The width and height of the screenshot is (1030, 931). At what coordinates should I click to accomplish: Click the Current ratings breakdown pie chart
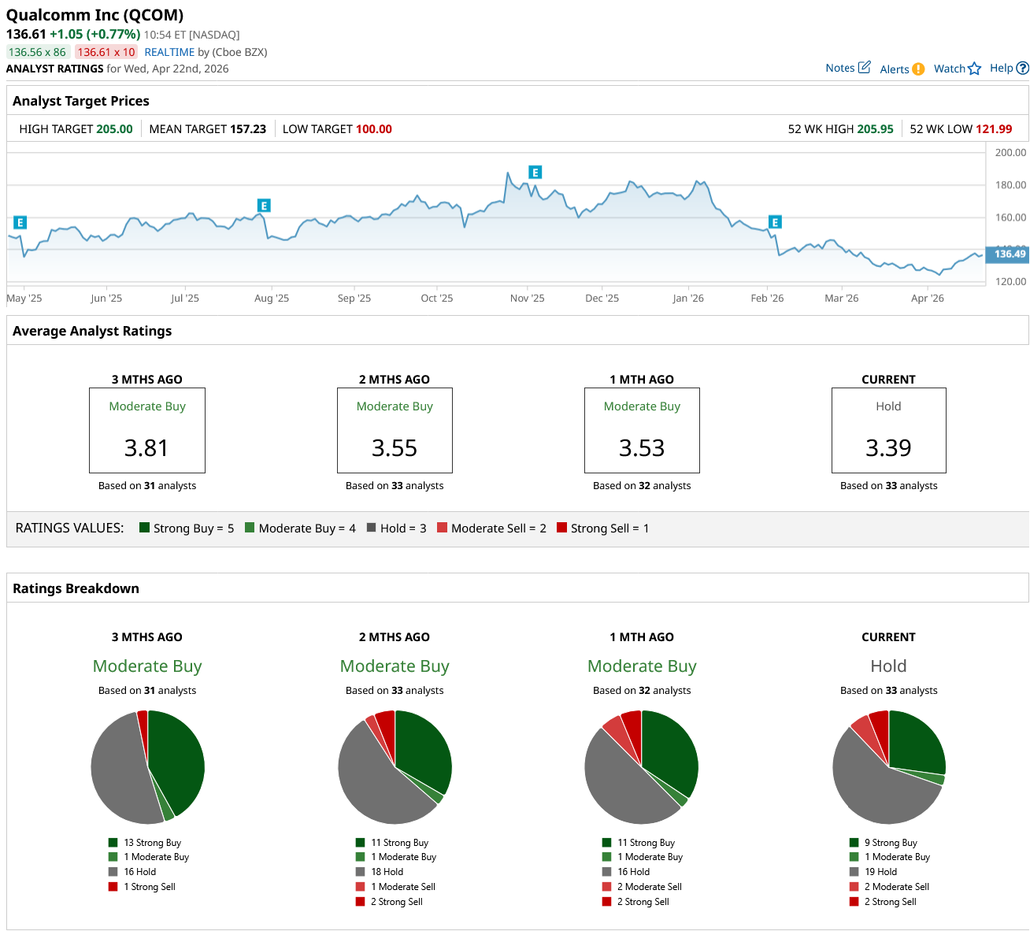[x=888, y=766]
